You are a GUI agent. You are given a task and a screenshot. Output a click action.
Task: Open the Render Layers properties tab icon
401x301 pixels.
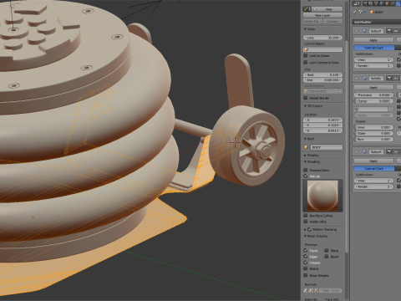click(x=371, y=3)
